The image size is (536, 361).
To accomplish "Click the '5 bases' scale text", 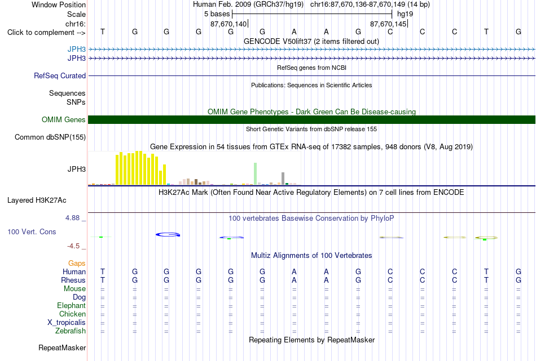I will (x=217, y=14).
